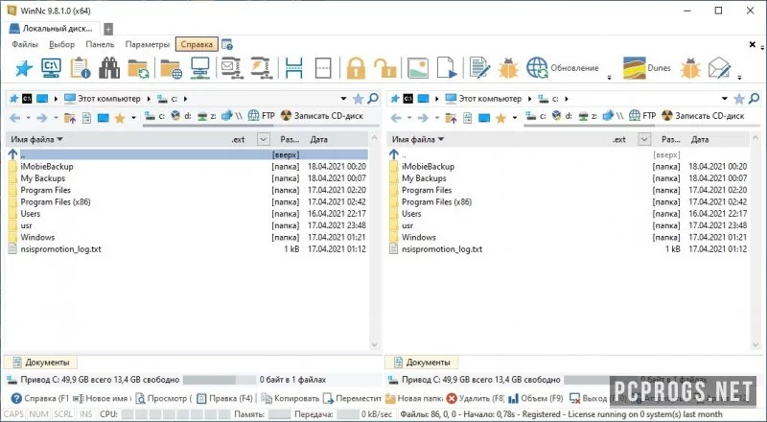
Task: Open left panel favorites star dropdown arrow
Action: click(133, 118)
